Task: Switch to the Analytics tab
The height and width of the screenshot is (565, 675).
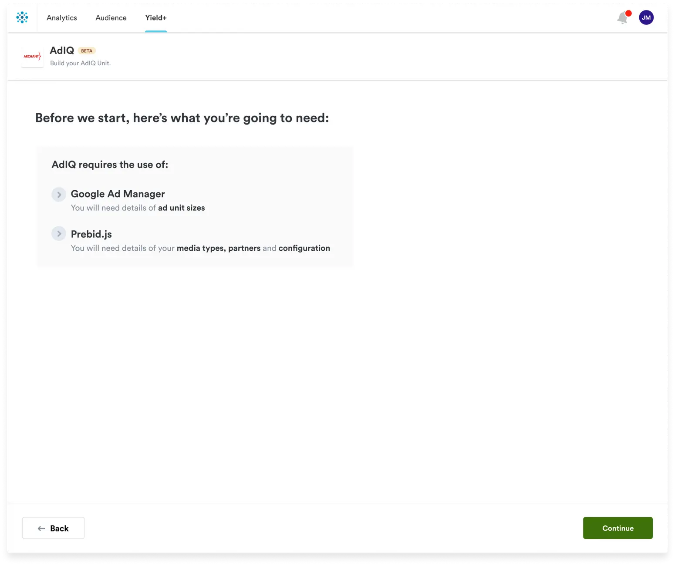Action: [62, 18]
